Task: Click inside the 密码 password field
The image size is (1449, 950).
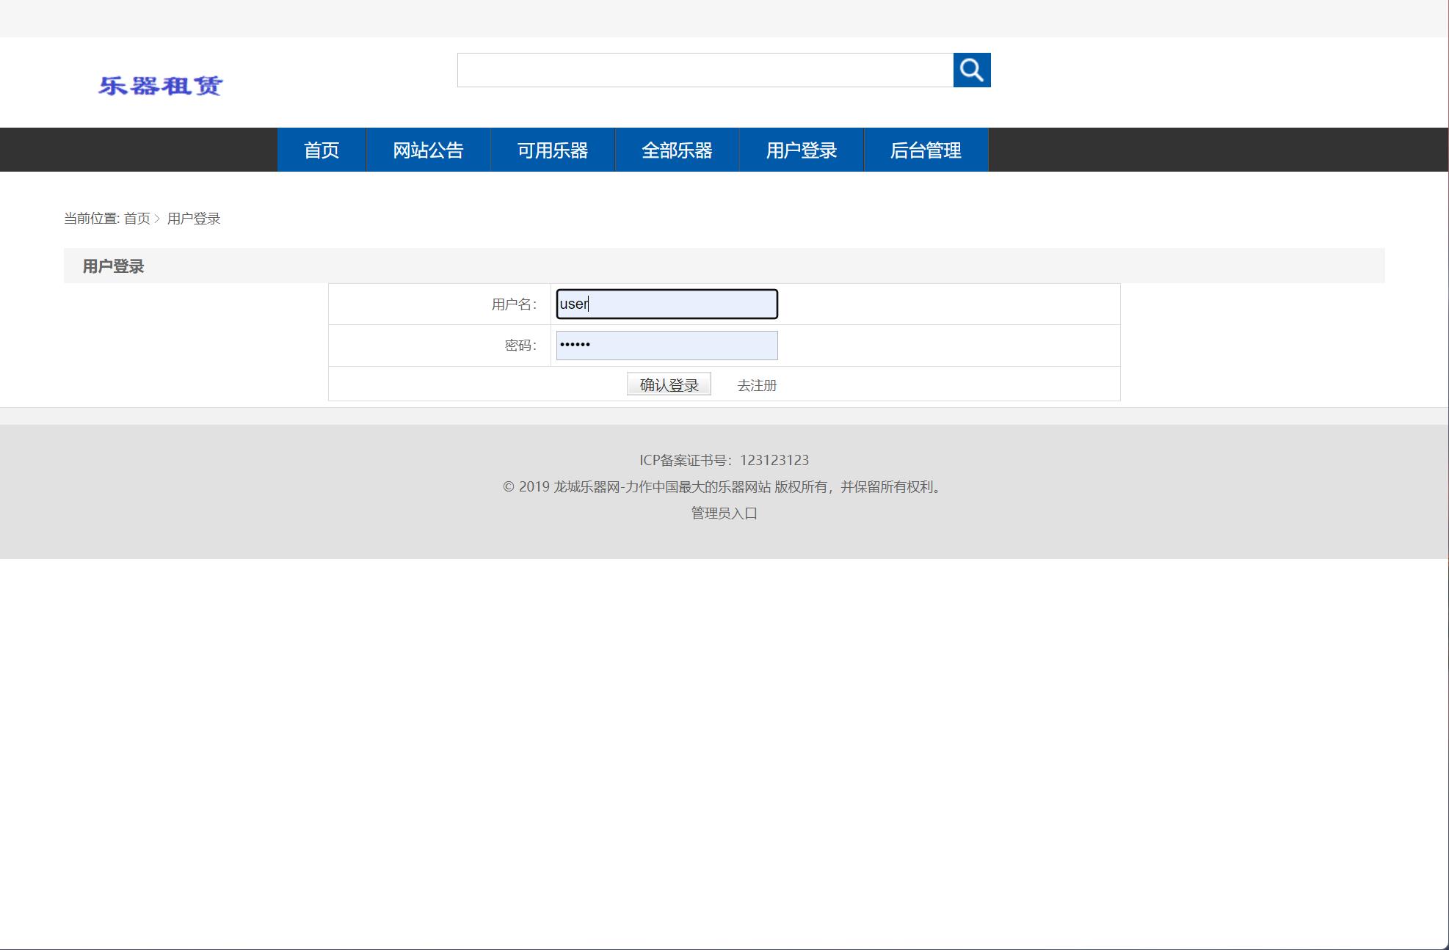Action: [665, 345]
